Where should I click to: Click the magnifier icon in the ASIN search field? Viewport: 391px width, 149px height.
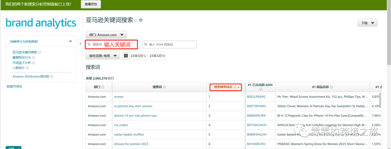tap(146, 45)
